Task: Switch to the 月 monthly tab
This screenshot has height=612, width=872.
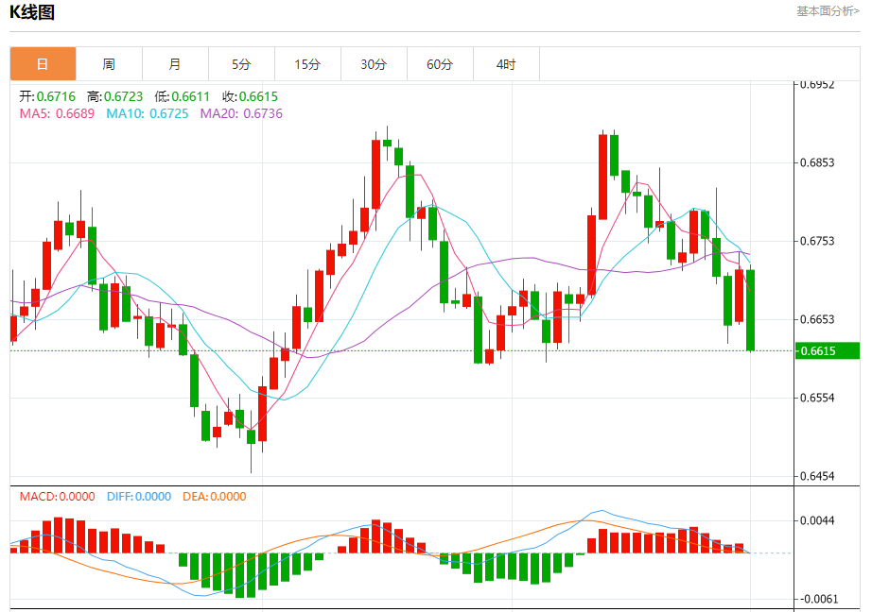Action: 175,64
